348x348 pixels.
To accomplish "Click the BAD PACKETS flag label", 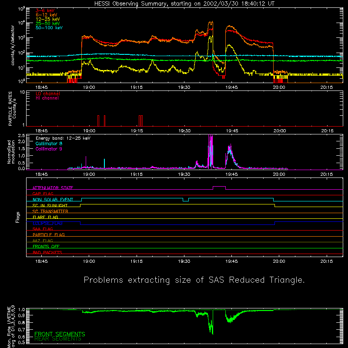I will click(x=47, y=252).
